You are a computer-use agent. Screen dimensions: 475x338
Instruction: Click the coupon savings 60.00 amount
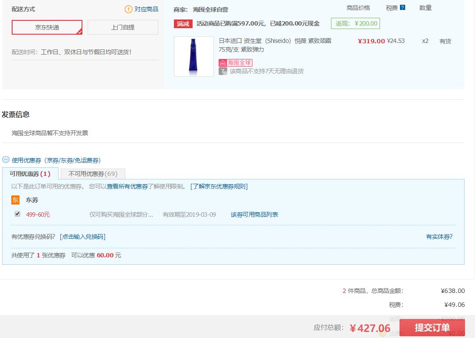105,255
